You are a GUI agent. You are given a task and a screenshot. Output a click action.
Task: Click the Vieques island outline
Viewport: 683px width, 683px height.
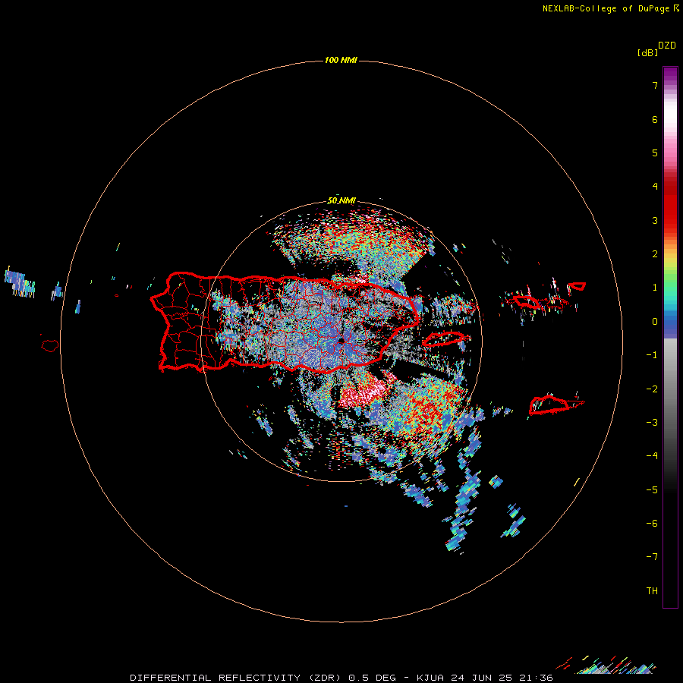coord(445,338)
